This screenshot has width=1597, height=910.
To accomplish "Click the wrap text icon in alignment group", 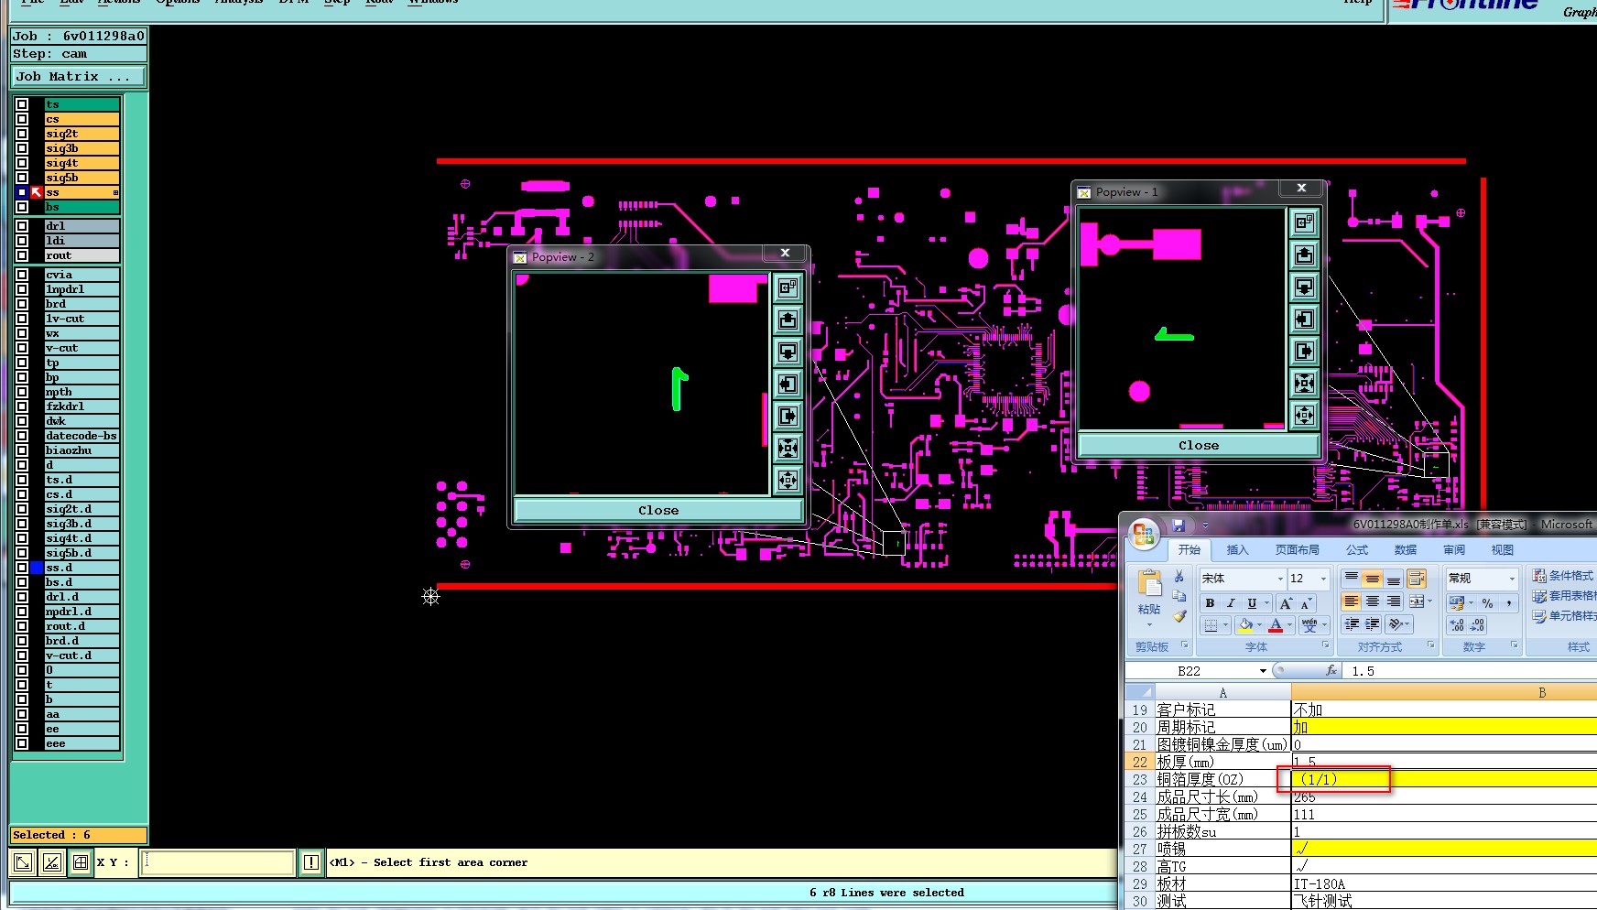I will coord(1416,579).
